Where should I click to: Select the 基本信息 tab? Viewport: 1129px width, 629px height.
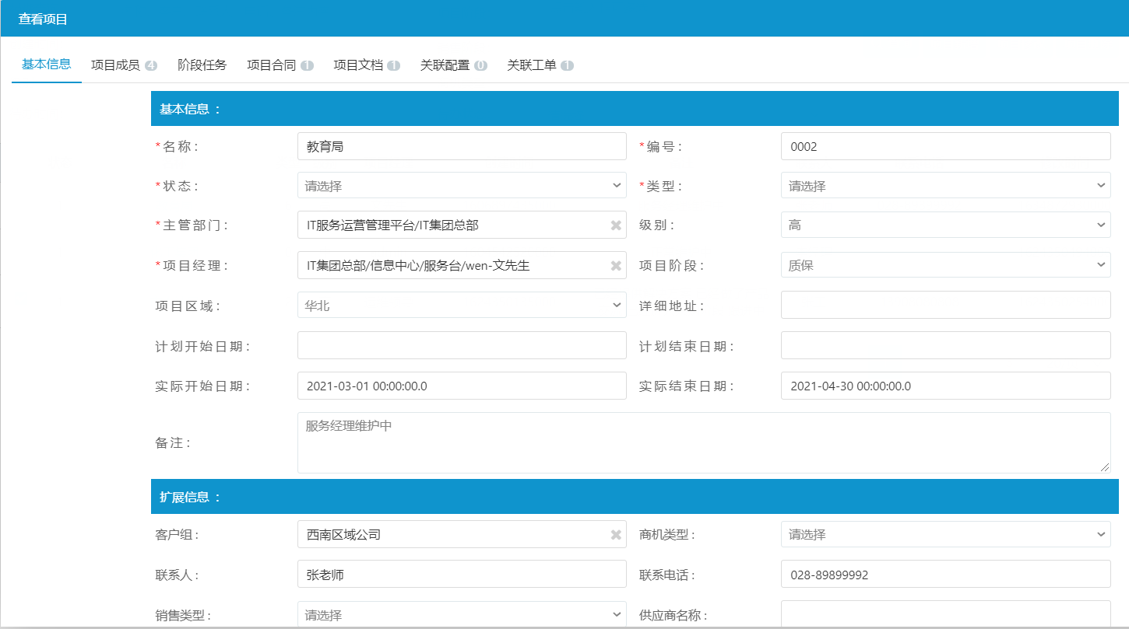46,65
